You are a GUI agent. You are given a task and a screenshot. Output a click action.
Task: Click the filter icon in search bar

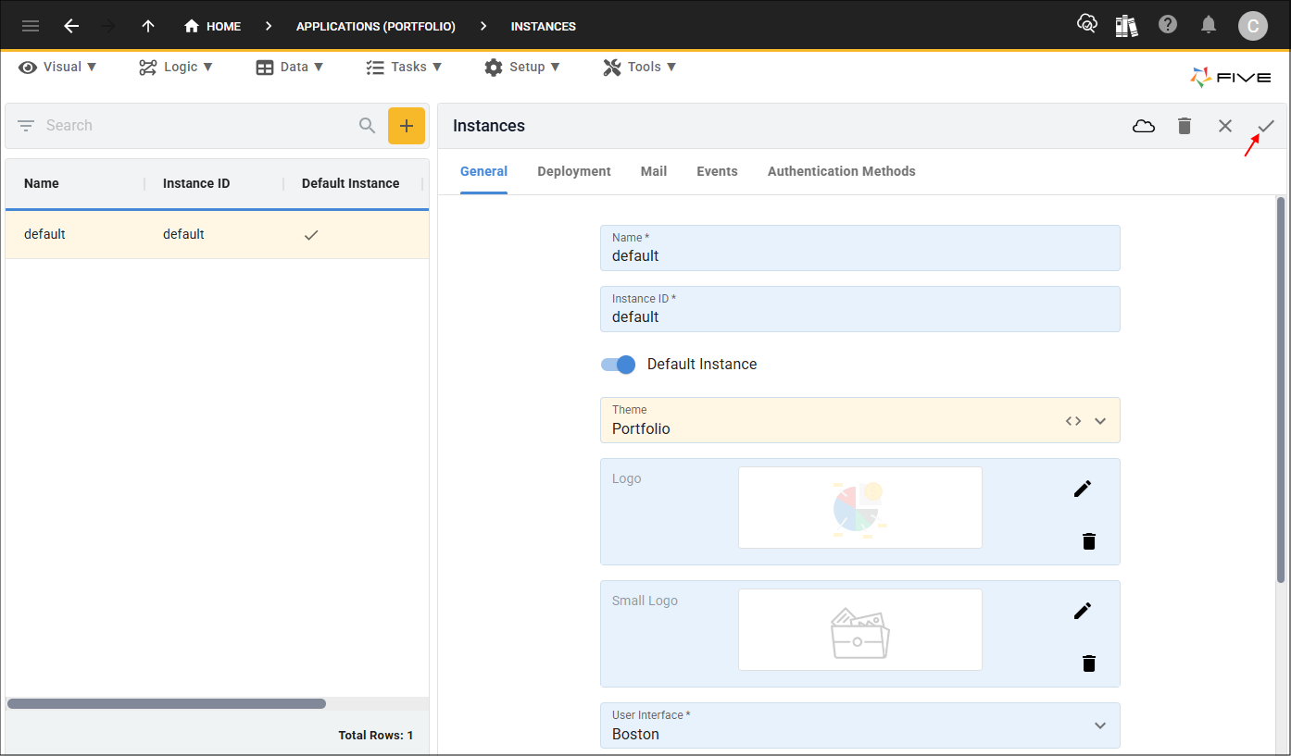pos(26,126)
